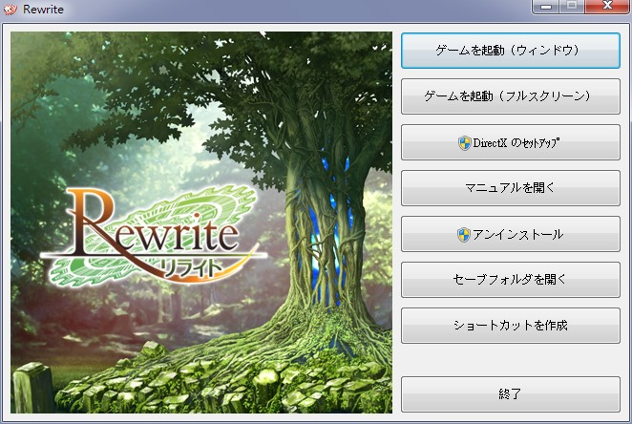Close the Rewrite launcher window
The image size is (632, 424).
(x=607, y=7)
